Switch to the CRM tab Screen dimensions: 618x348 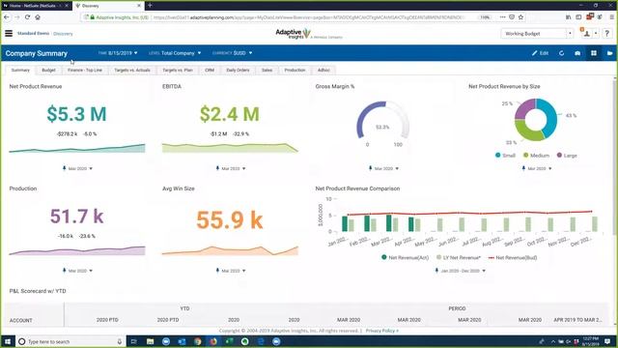tap(210, 70)
